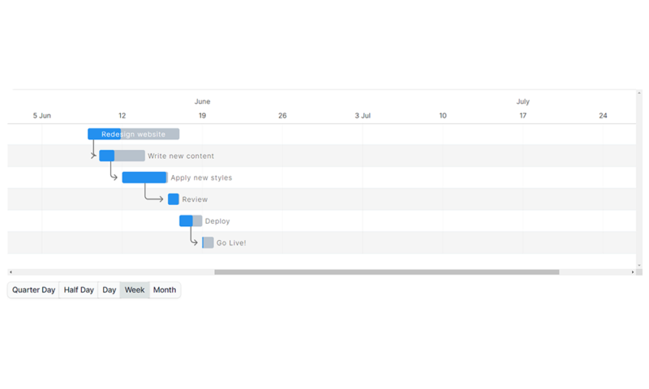Viewport: 649px width, 389px height.
Task: Select the Write new content task bar
Action: [122, 156]
